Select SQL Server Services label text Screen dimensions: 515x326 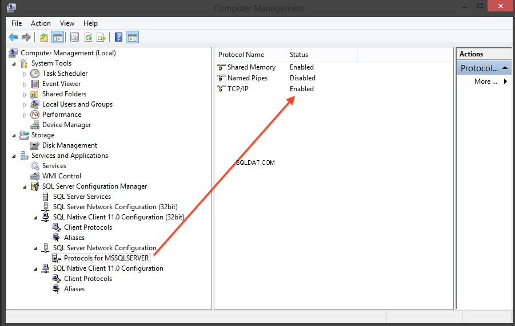click(82, 197)
